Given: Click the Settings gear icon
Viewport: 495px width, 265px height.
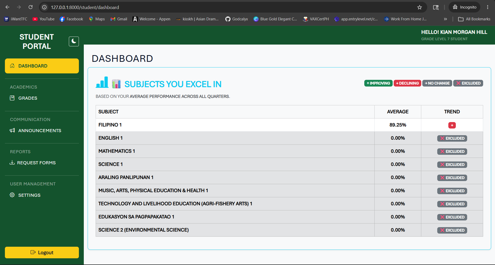Looking at the screenshot, I should pos(12,195).
